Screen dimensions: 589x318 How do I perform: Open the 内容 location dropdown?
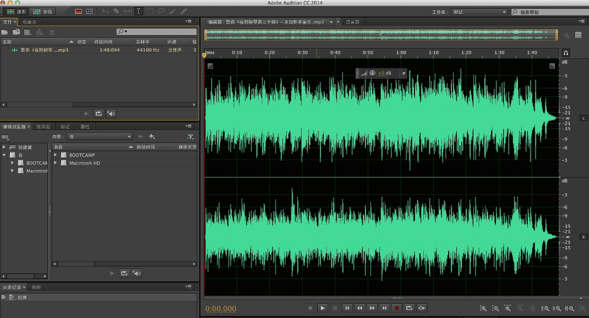99,136
